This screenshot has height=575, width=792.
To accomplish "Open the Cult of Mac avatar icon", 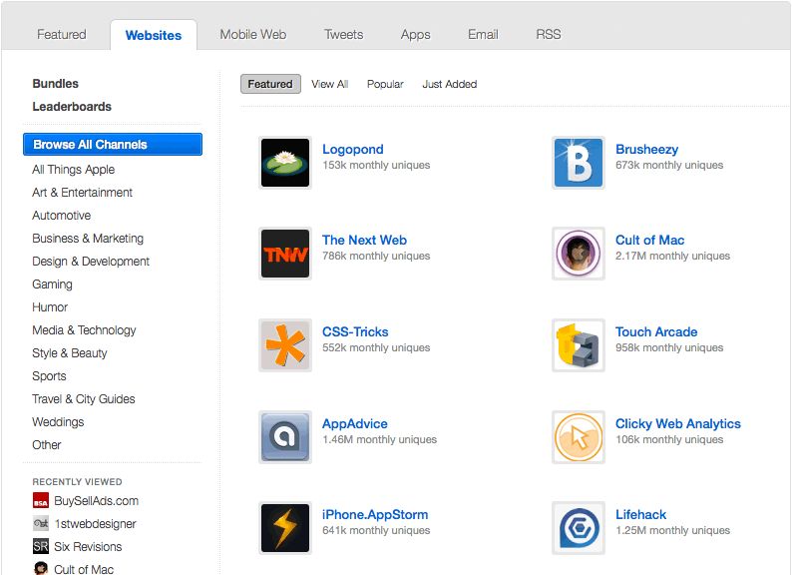I will (579, 254).
